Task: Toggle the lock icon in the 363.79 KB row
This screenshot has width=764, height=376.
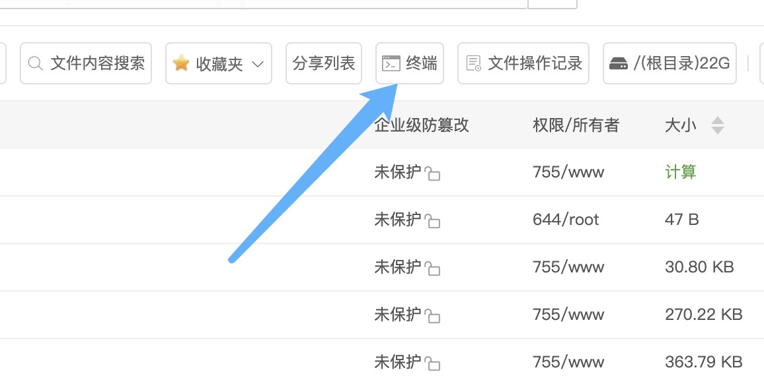Action: [x=432, y=363]
